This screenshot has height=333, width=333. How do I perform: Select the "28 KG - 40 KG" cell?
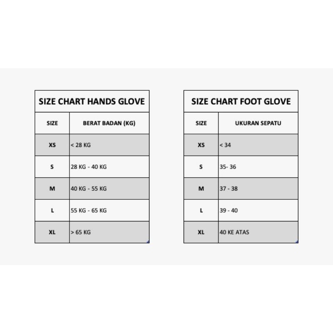tap(109, 167)
